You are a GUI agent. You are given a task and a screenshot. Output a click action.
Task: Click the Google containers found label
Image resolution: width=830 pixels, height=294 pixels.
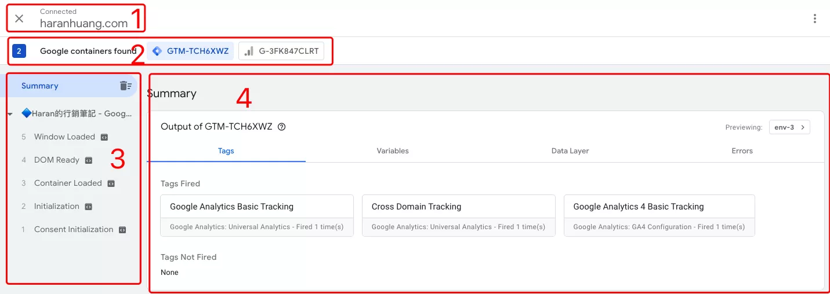pos(88,51)
